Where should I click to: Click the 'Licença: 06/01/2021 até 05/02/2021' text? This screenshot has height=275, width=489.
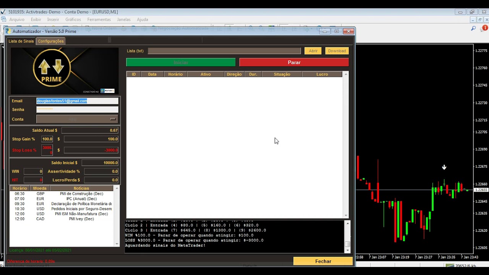click(40, 250)
